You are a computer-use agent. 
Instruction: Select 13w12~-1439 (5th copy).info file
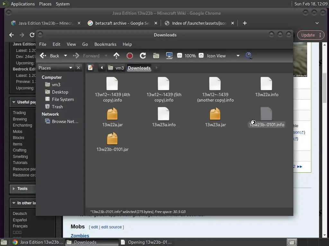pyautogui.click(x=164, y=90)
